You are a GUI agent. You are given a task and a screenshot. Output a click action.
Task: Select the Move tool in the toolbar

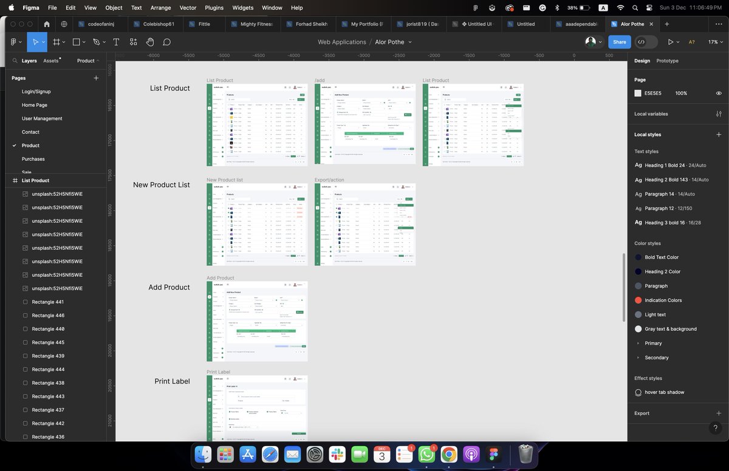[x=35, y=42]
